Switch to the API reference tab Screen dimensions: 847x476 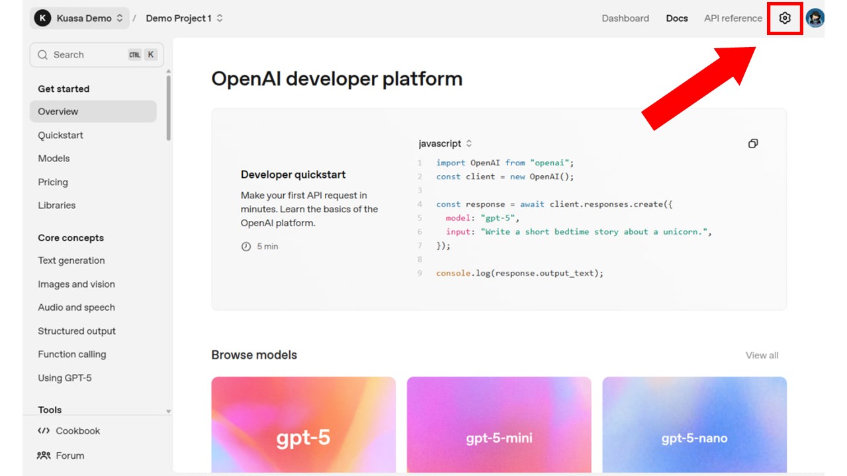(x=733, y=19)
